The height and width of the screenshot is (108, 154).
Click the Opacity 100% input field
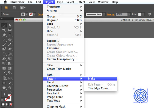click(x=122, y=14)
